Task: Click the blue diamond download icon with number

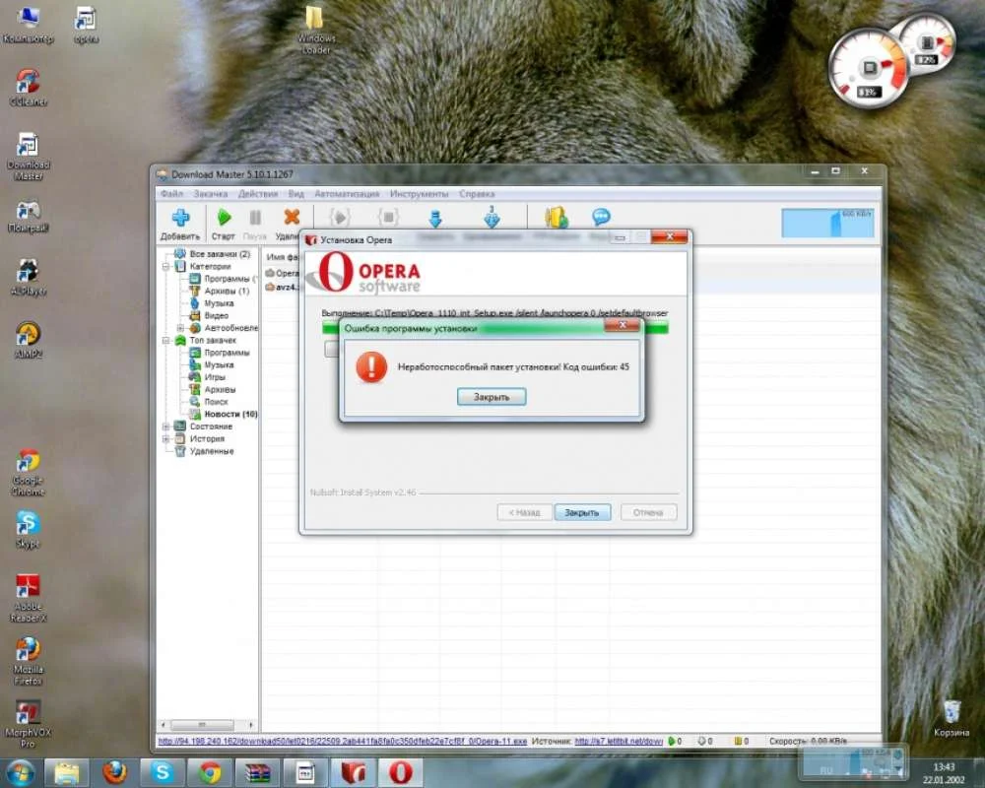Action: tap(492, 217)
